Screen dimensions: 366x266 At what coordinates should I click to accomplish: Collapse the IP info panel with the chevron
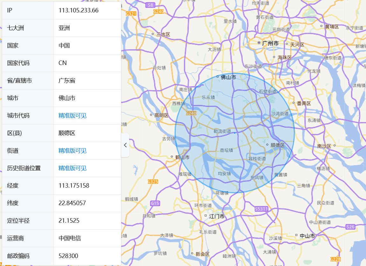point(125,145)
